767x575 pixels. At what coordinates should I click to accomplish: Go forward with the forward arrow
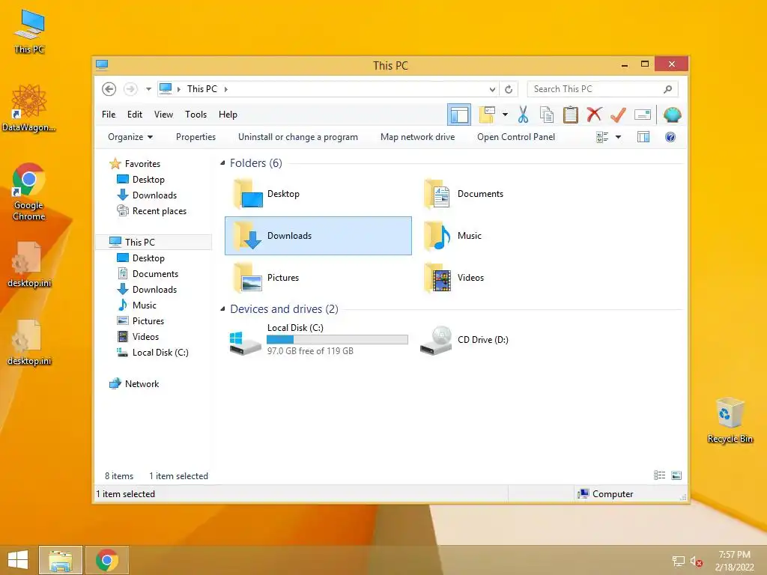coord(130,89)
